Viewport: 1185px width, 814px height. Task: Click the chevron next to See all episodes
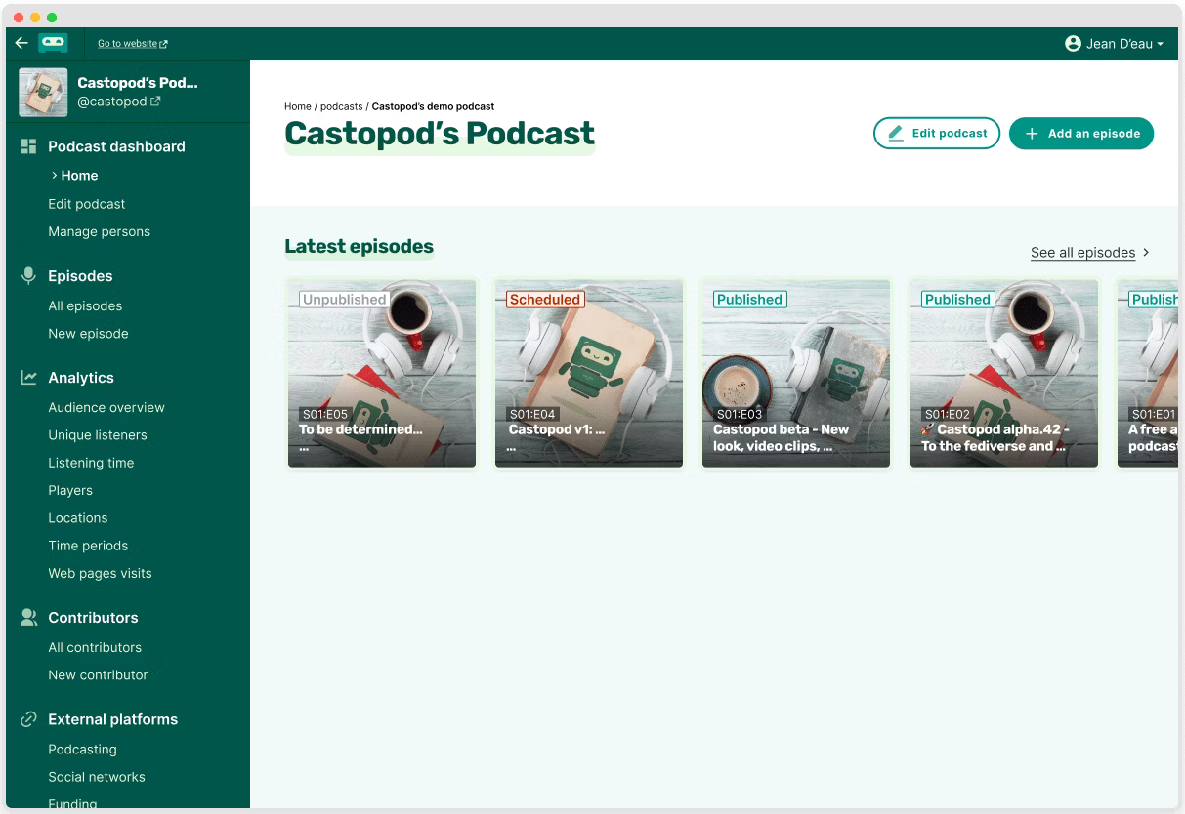[x=1147, y=252]
